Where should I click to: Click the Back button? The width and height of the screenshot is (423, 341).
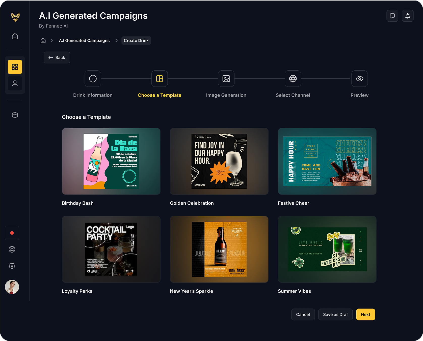57,58
